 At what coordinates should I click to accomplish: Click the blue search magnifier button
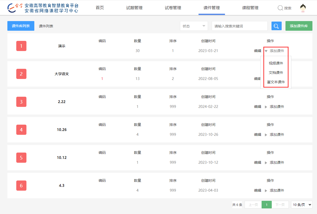276,26
